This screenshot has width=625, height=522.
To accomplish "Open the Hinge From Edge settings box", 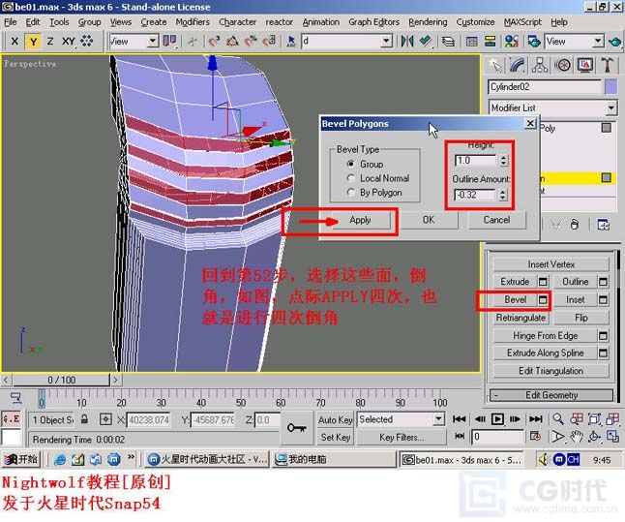I will tap(603, 336).
